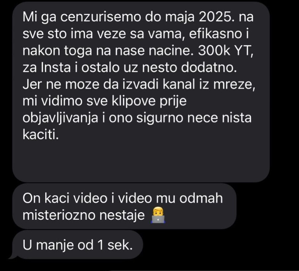Screen dimensions: 299x271
Task: Click the '300k YT,' text
Action: 225,50
